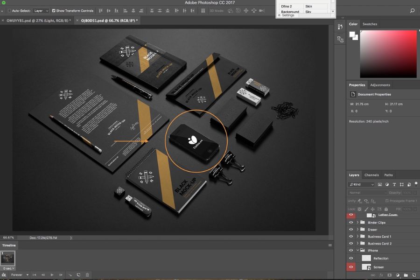Image resolution: width=420 pixels, height=280 pixels.
Task: Play the timeline animation
Action: tap(52, 275)
